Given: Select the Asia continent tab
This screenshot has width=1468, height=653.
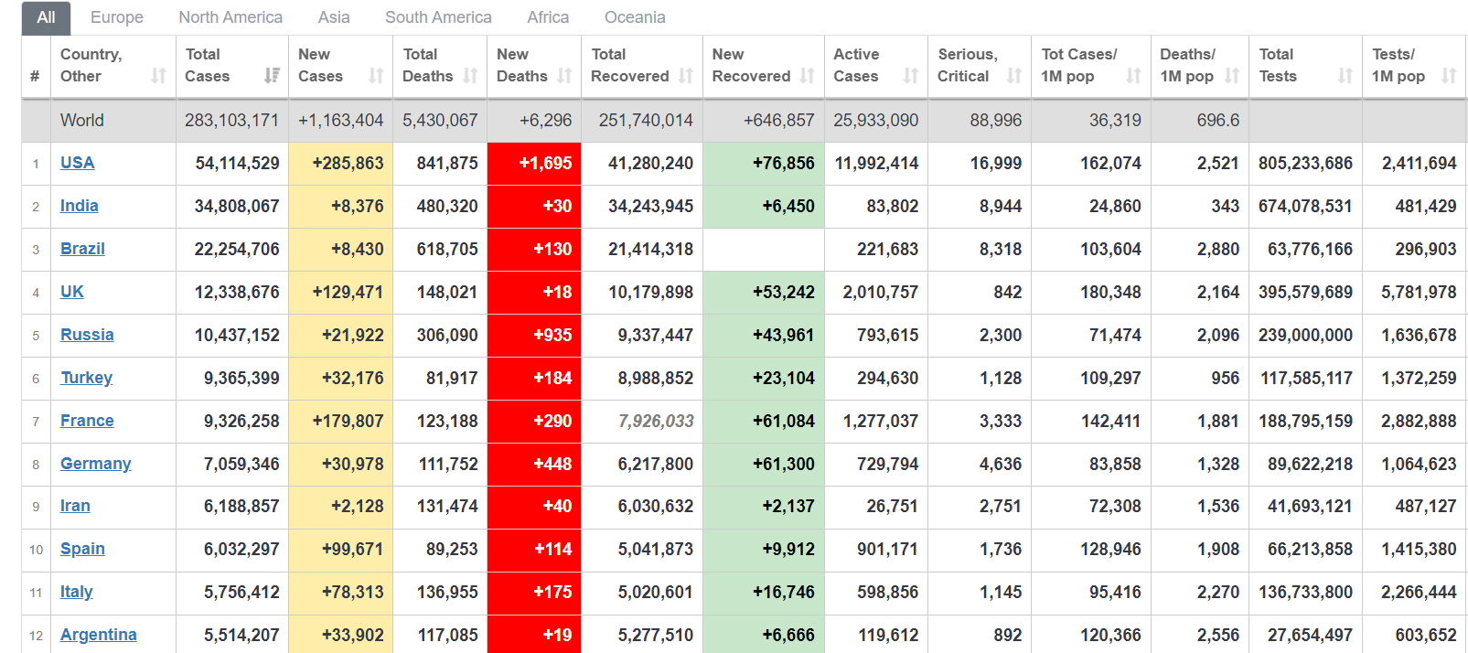Looking at the screenshot, I should pos(334,17).
